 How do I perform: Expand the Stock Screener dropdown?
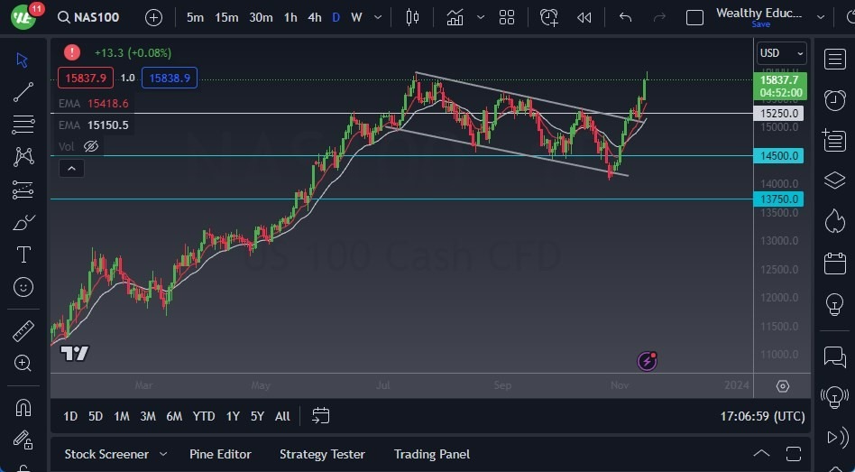click(x=163, y=454)
